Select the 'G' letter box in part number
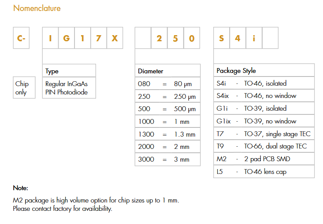Image resolution: width=323 pixels, height=224 pixels. (66, 38)
